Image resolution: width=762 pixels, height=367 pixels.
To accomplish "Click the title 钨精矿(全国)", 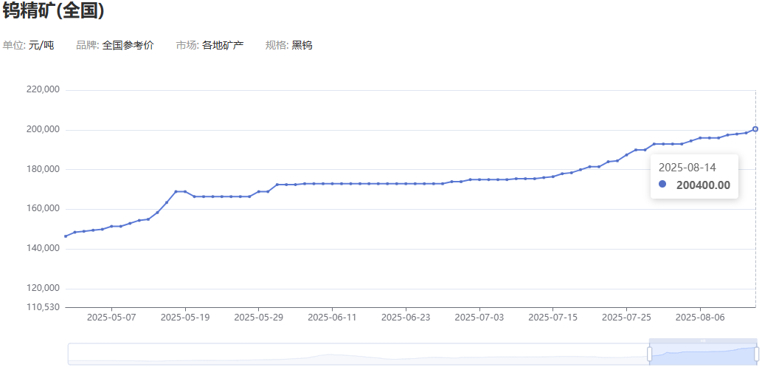I will coord(53,11).
